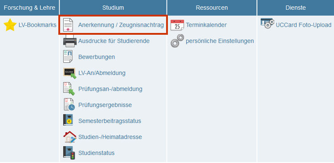Select the Dienste column header

296,8
